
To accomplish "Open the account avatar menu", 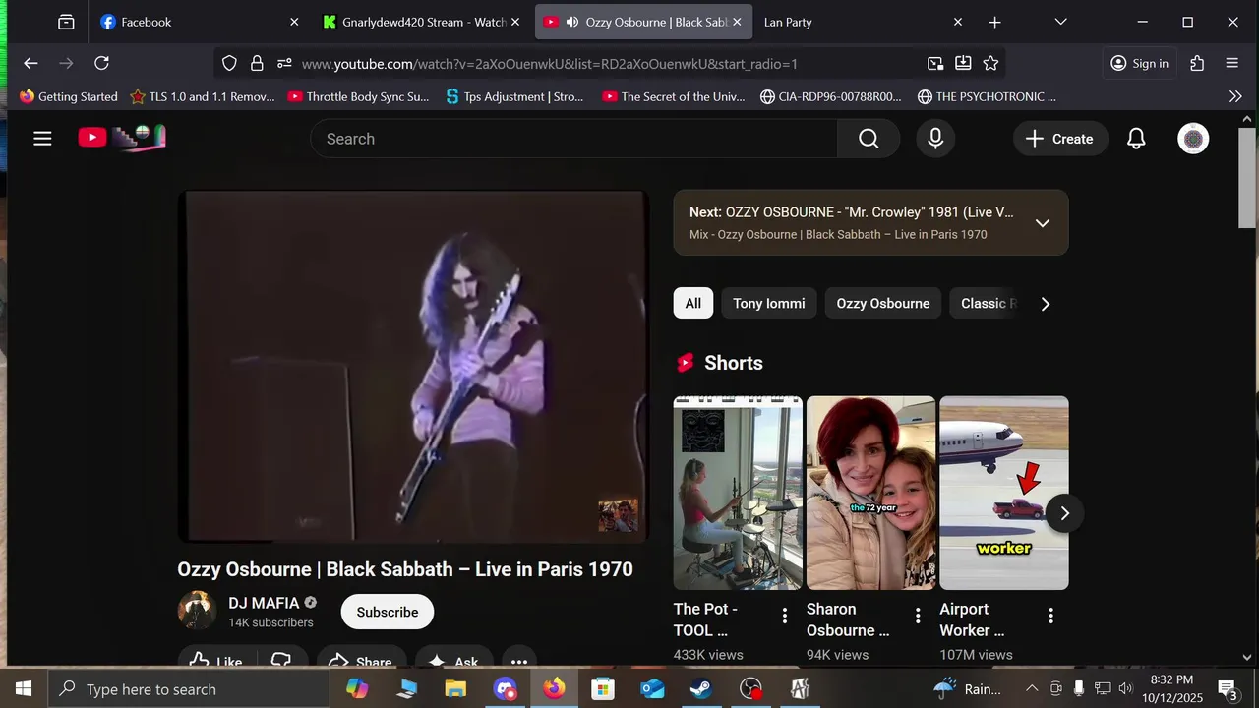I will click(1193, 139).
